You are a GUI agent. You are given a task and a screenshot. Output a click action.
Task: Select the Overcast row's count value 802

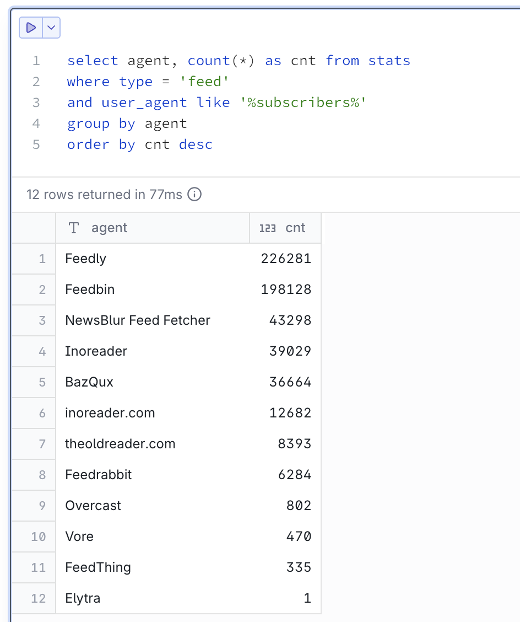299,506
